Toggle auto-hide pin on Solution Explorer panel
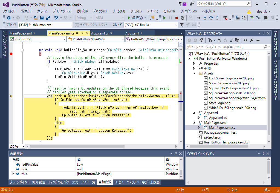 pyautogui.click(x=264, y=33)
